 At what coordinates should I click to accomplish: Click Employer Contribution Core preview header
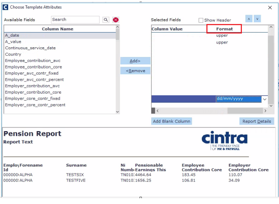248,168
